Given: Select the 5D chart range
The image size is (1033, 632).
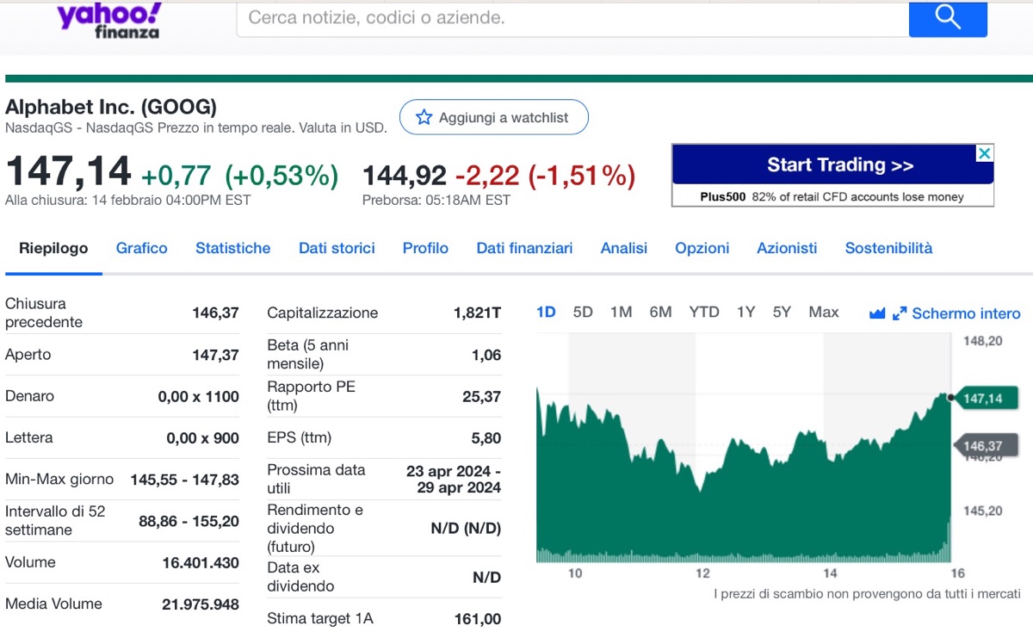Looking at the screenshot, I should (583, 312).
